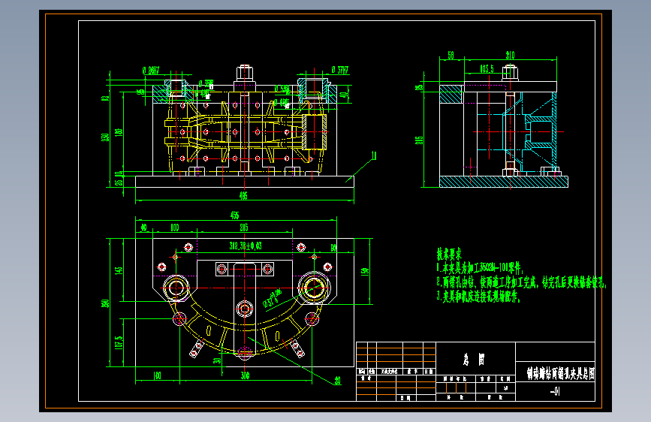Screen dimensions: 651x422
Task: Click balloon number 11 leader label
Action: 374,155
